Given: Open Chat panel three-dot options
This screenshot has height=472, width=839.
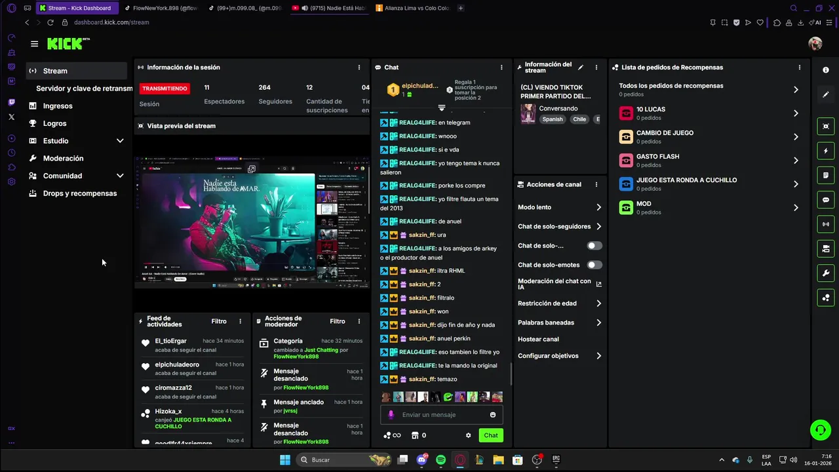Looking at the screenshot, I should [501, 68].
